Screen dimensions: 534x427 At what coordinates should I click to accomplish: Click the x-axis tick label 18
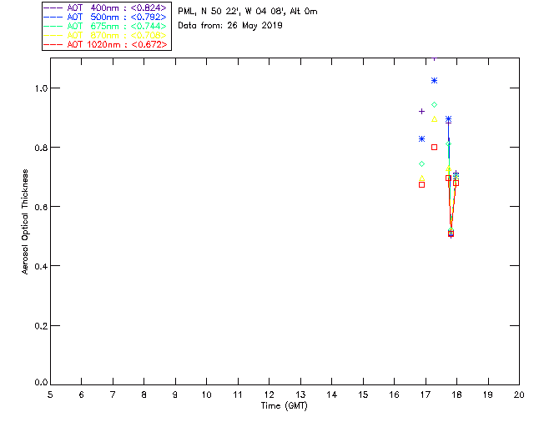tap(456, 394)
